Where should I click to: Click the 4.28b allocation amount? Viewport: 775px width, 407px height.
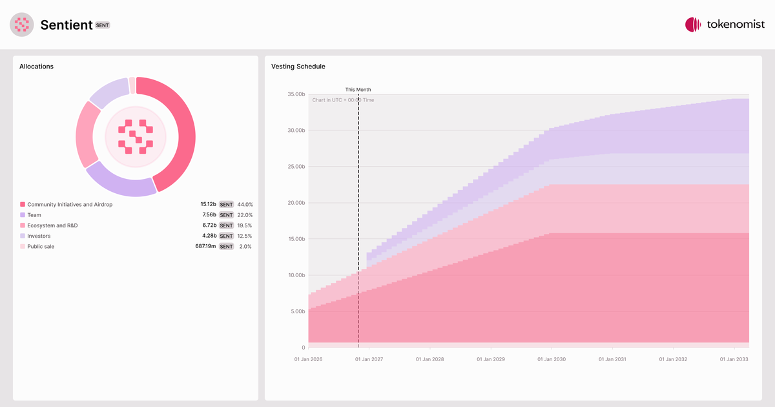[x=209, y=236]
